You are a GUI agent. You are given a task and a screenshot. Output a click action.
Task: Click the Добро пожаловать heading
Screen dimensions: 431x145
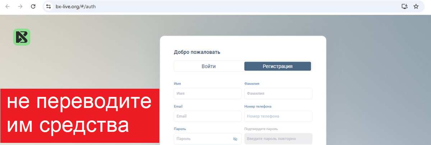click(197, 52)
